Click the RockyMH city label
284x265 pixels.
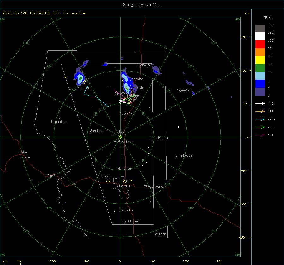(x=83, y=88)
